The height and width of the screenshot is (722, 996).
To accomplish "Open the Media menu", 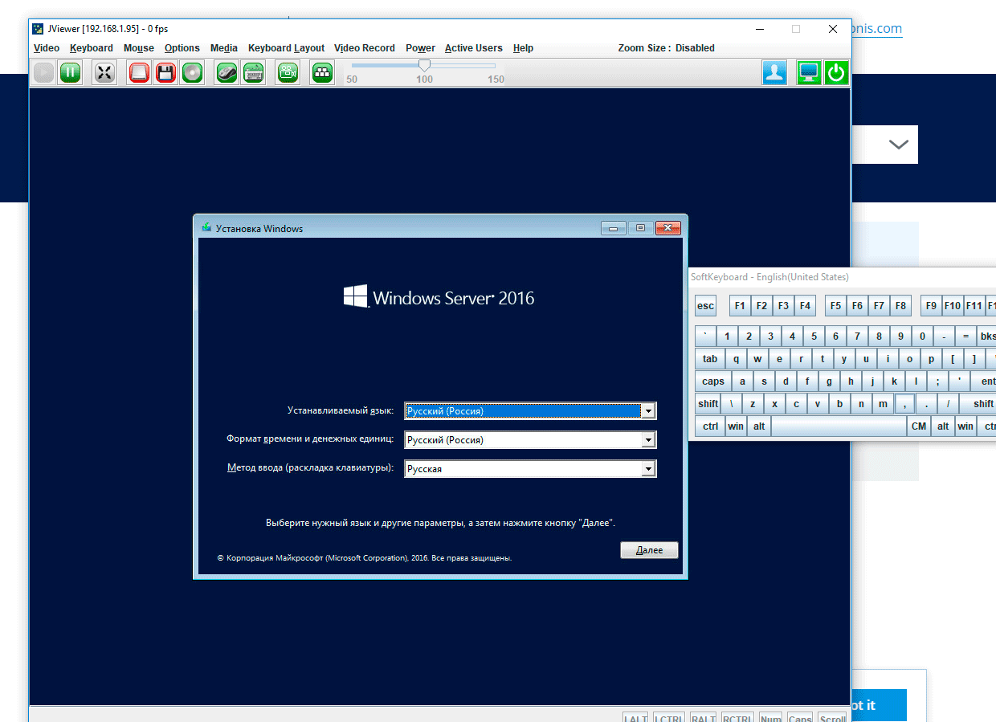I will click(224, 48).
